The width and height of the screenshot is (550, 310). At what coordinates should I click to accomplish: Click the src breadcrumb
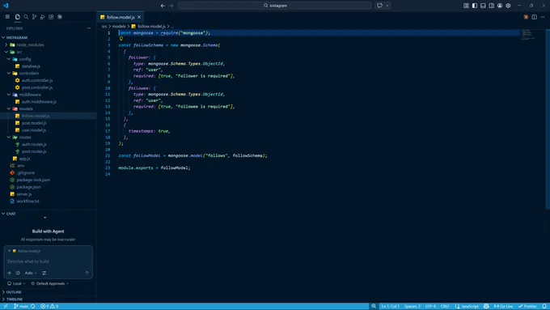104,27
